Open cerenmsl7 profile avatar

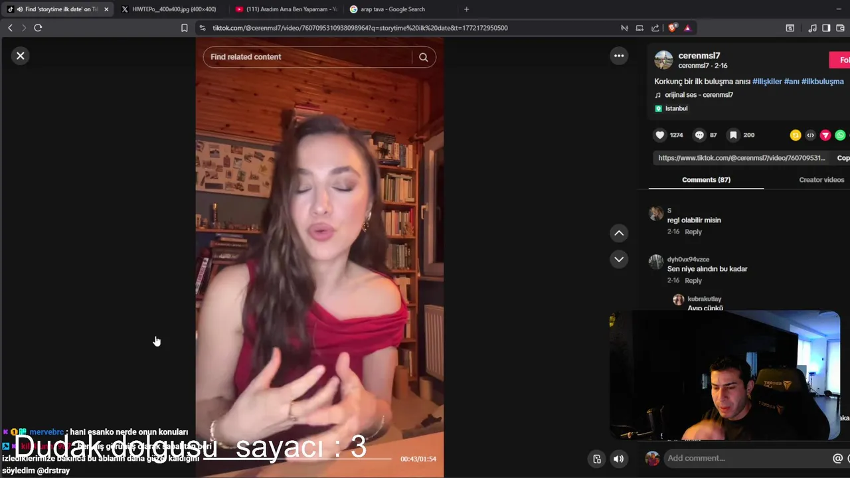point(663,60)
